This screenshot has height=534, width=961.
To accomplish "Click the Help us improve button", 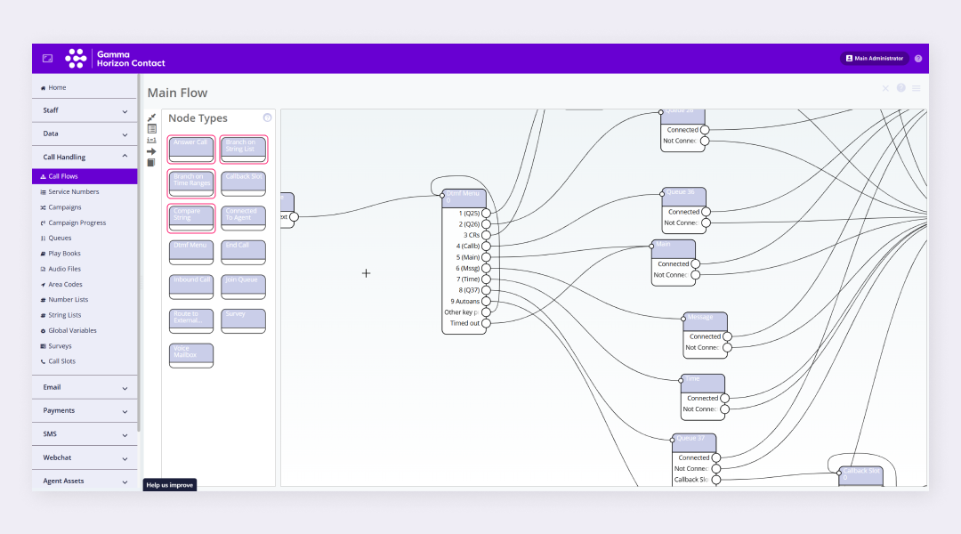I will (x=170, y=485).
